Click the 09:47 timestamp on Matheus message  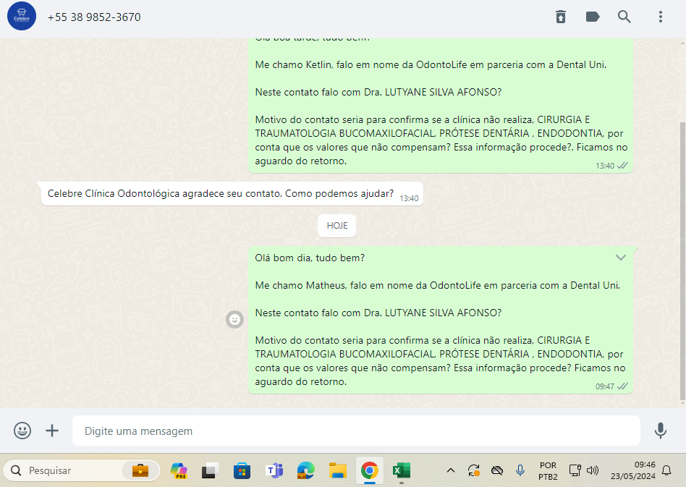[605, 386]
